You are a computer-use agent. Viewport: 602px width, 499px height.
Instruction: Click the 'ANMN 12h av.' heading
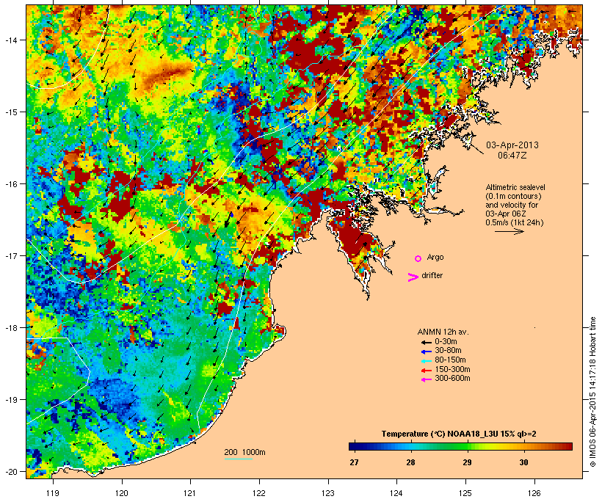click(x=443, y=332)
